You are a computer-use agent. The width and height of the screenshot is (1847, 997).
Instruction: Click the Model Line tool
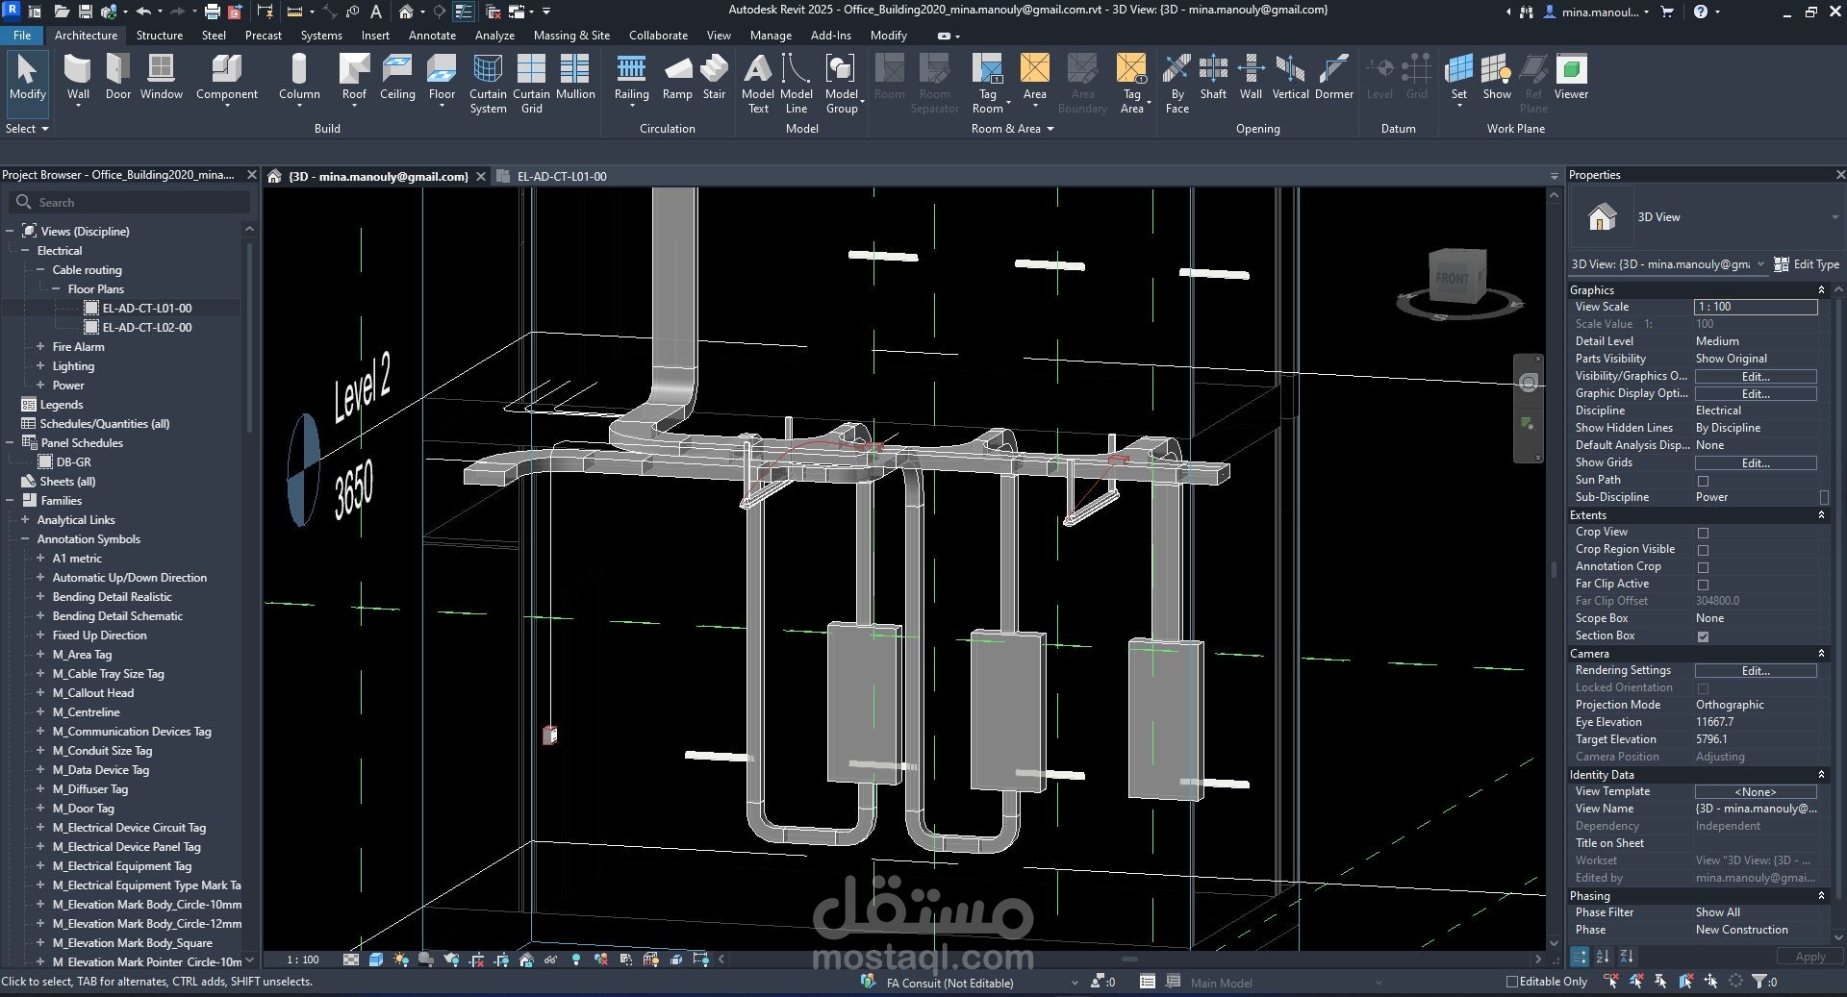coord(797,84)
